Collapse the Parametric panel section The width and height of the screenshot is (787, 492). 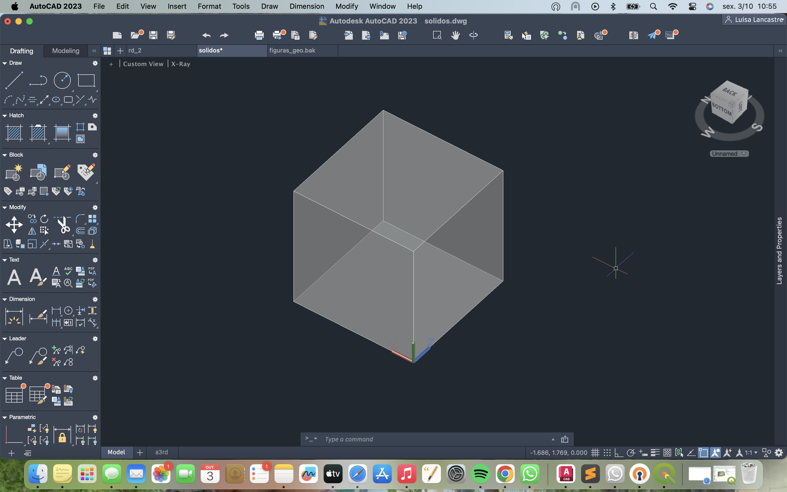click(x=5, y=417)
